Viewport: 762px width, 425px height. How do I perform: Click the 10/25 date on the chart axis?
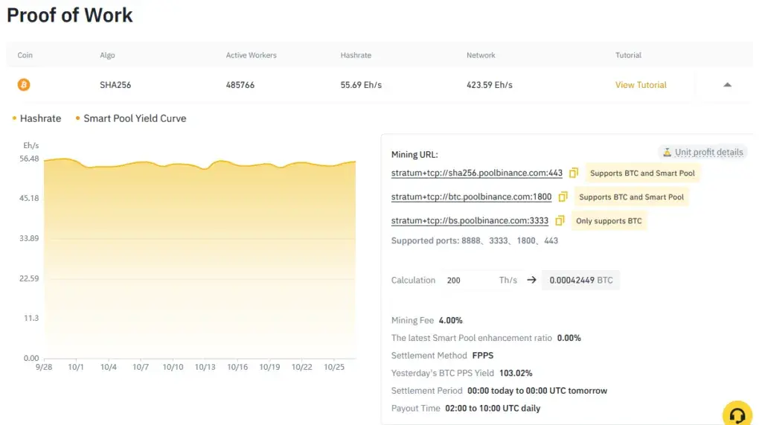click(x=334, y=367)
